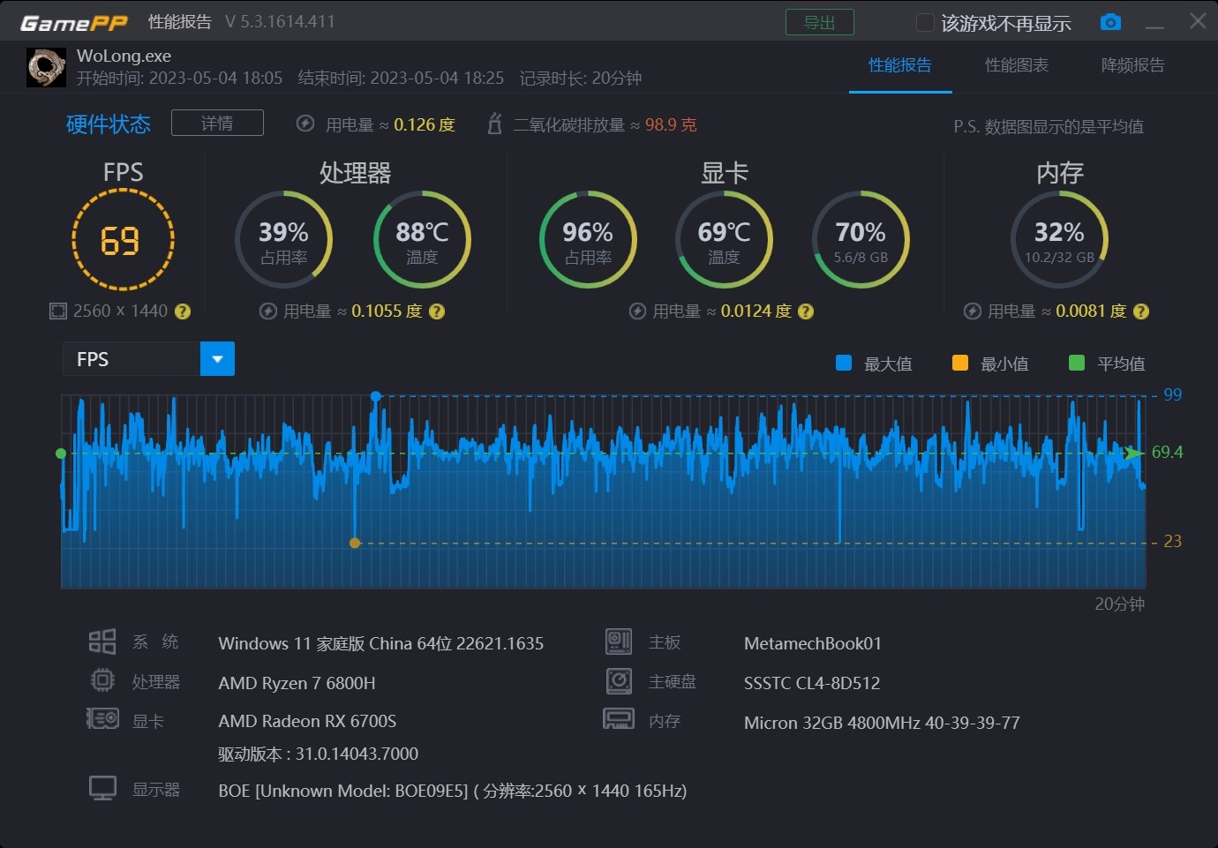Click the memory 32% gauge
The height and width of the screenshot is (848, 1218).
(x=1059, y=239)
